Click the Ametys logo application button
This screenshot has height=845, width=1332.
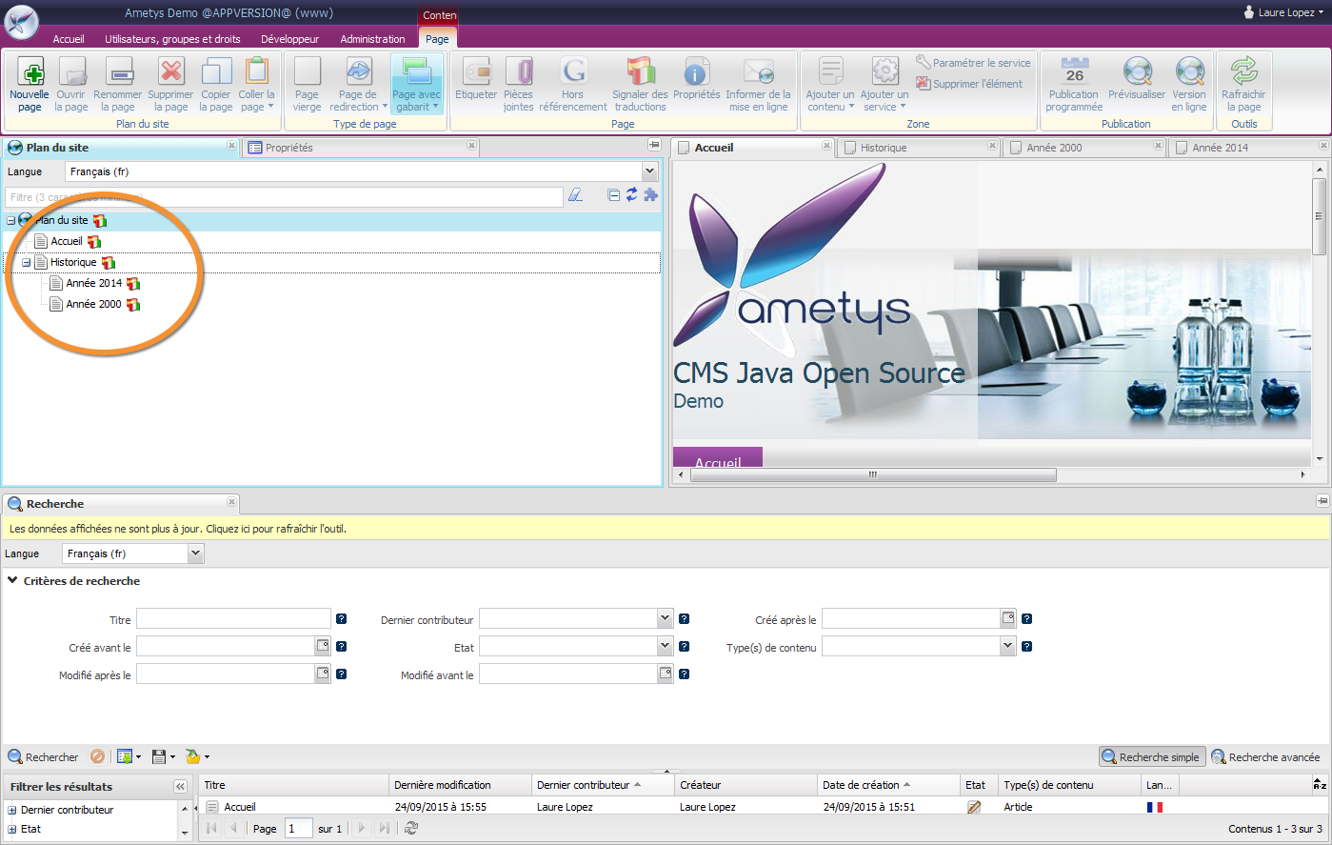[22, 22]
